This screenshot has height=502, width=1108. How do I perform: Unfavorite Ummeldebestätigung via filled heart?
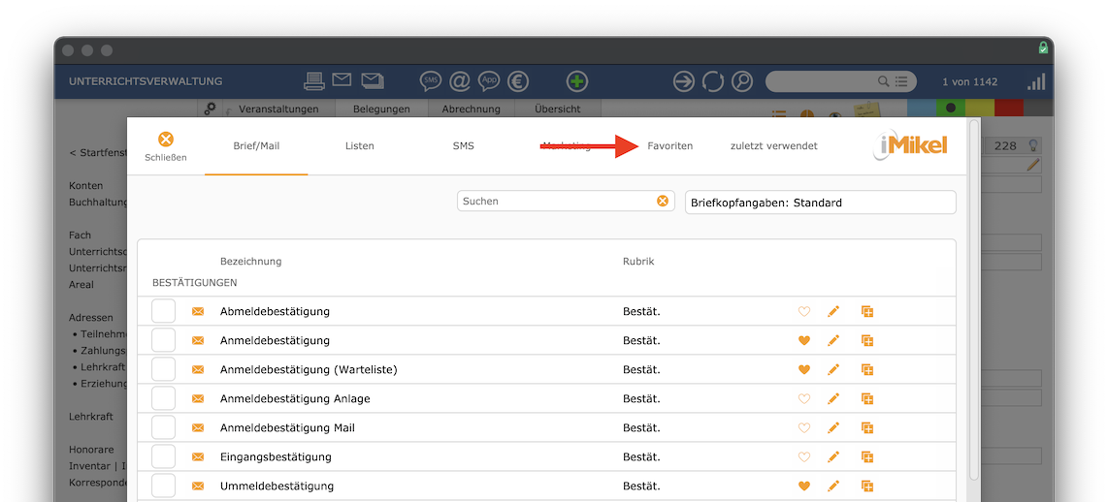[803, 486]
